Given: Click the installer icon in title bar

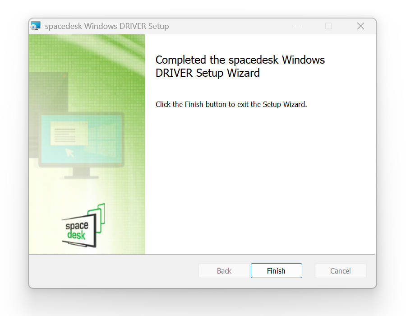Looking at the screenshot, I should [x=36, y=26].
